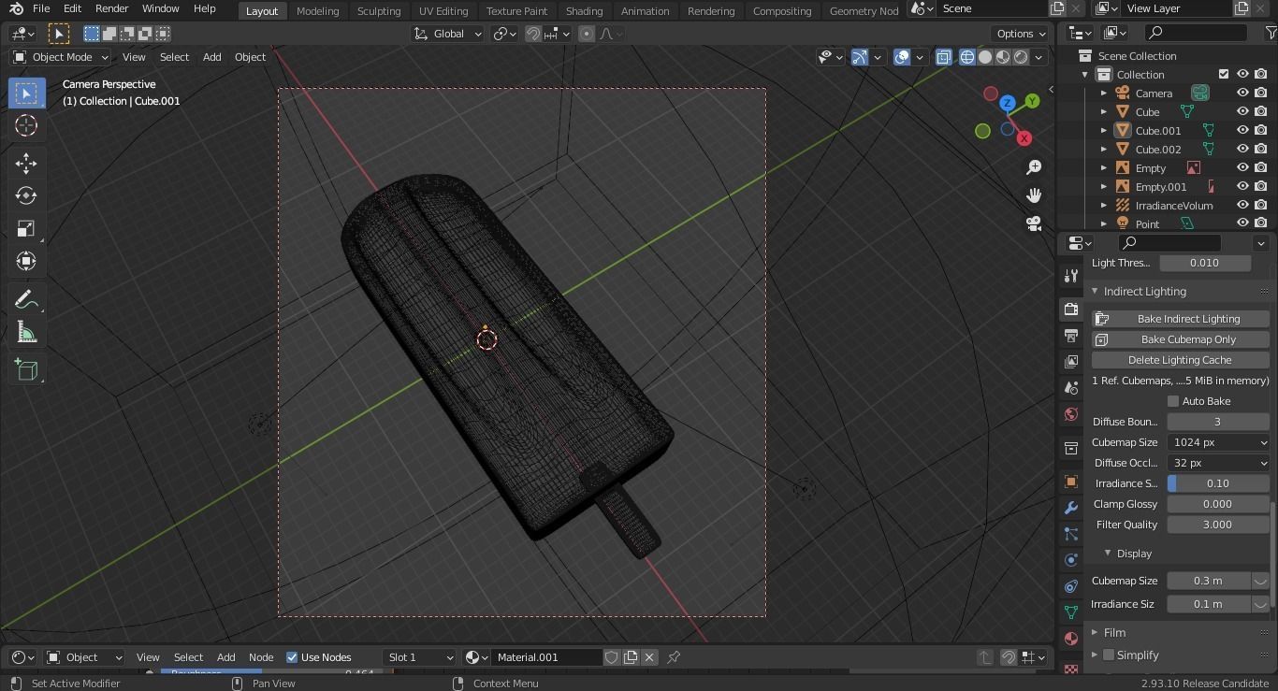Switch to wireframe viewport shading
This screenshot has width=1278, height=691.
[x=967, y=57]
